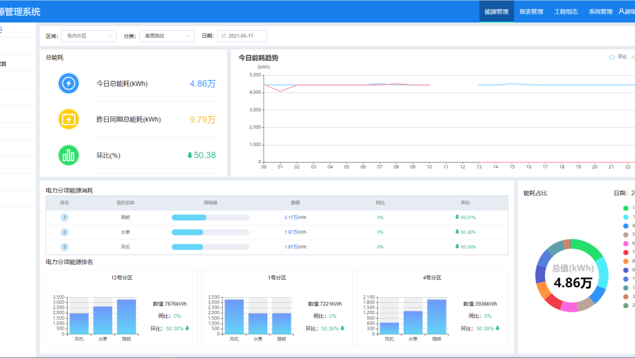Toggle the 环比 series in chart legend
The width and height of the screenshot is (635, 358).
point(617,57)
